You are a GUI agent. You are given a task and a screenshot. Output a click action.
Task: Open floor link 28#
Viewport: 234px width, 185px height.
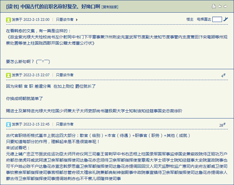point(222,125)
